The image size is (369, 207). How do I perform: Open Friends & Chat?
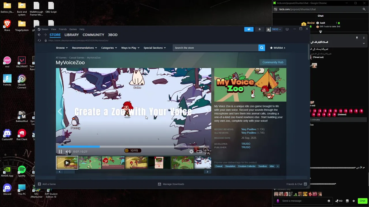pos(297,184)
